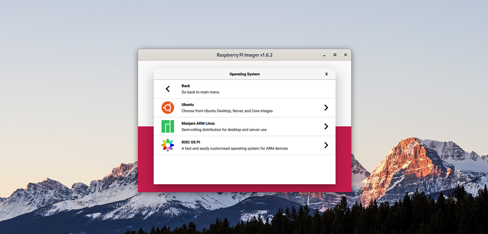Click the back arrow icon
This screenshot has width=488, height=234.
[x=167, y=88]
